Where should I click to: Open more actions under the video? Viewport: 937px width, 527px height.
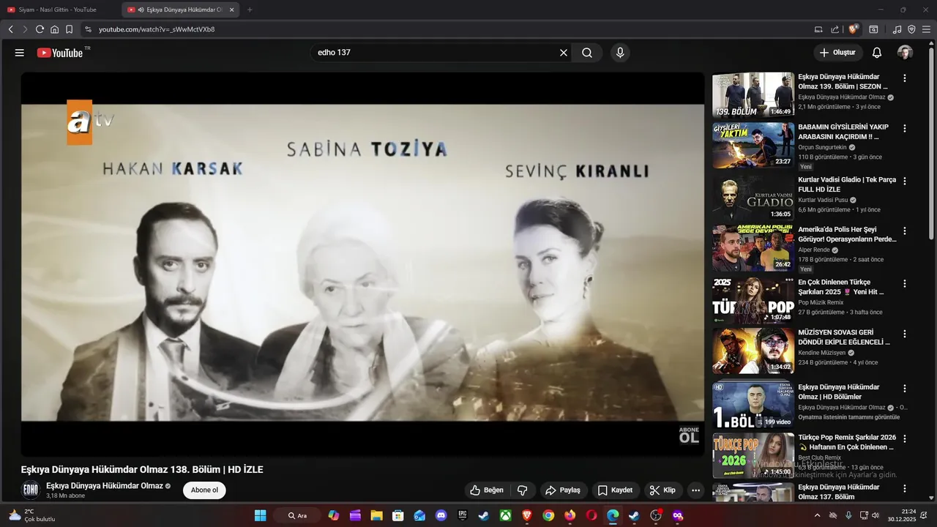tap(696, 490)
